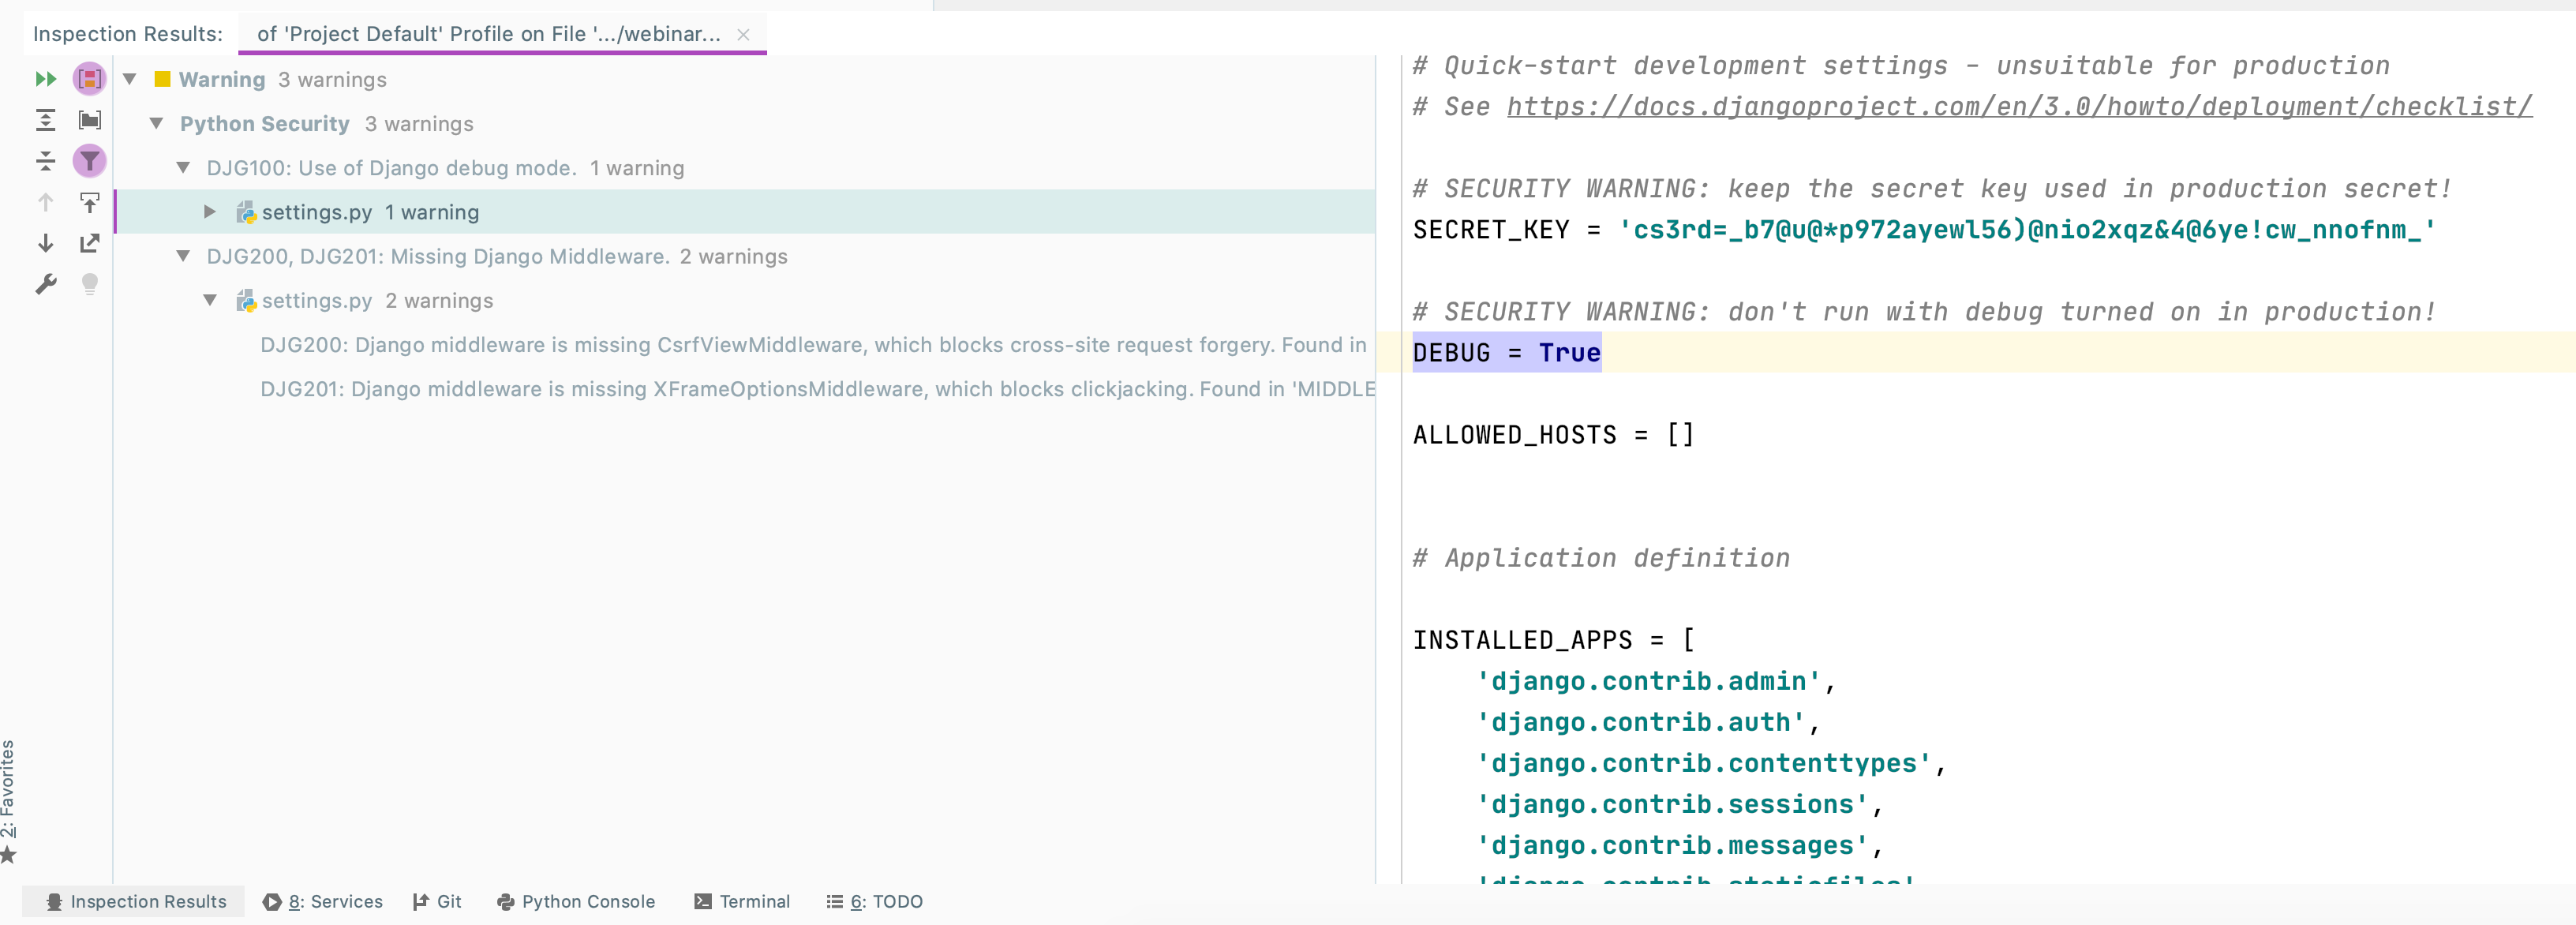
Task: Click autoscroll to source icon
Action: tap(90, 203)
